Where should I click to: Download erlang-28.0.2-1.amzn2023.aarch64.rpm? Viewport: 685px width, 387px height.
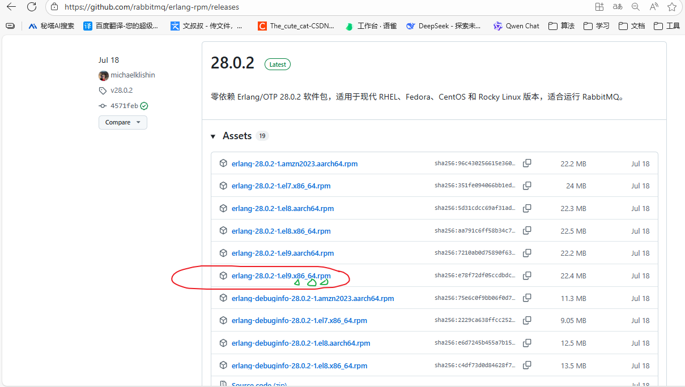295,164
